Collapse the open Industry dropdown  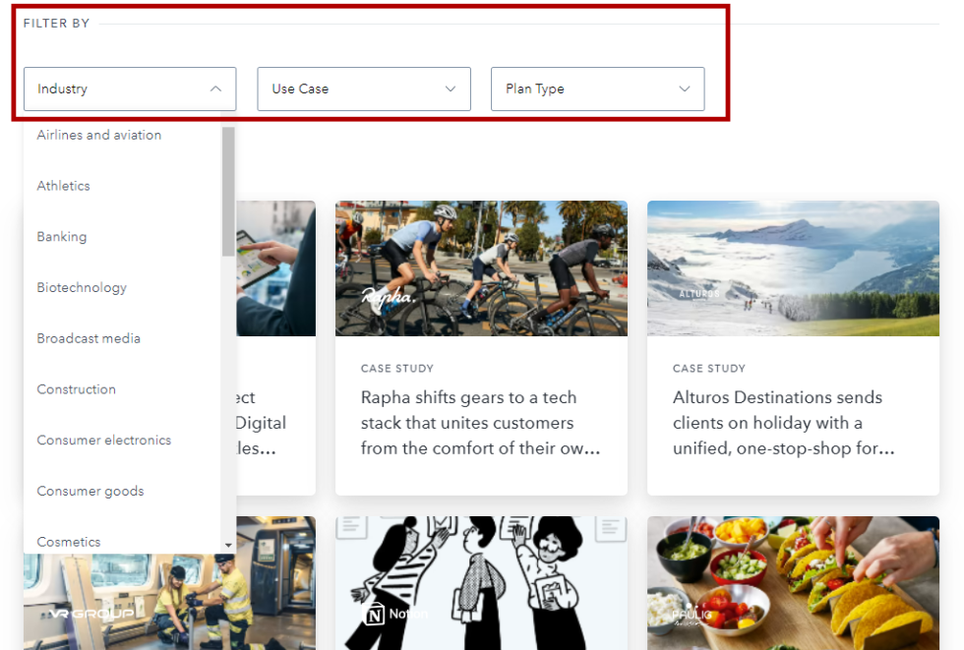[x=130, y=89]
